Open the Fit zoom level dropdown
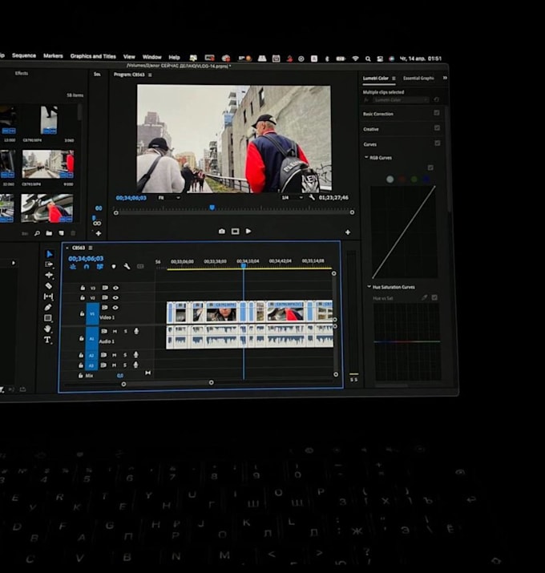Viewport: 545px width, 573px height. click(169, 198)
